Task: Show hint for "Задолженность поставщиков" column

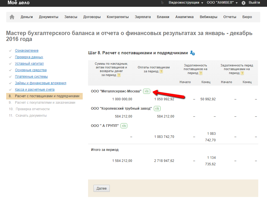Action: pos(201,73)
